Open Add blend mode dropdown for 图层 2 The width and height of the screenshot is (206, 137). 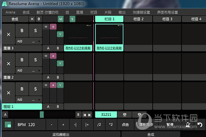tap(29, 70)
